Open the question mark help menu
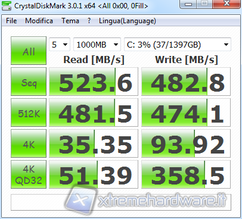Viewport: 242px width, 219px height. pyautogui.click(x=89, y=21)
